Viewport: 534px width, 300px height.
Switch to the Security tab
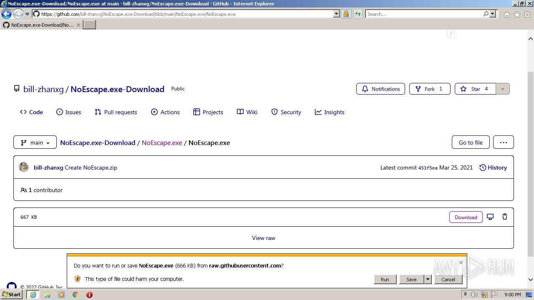tap(286, 112)
